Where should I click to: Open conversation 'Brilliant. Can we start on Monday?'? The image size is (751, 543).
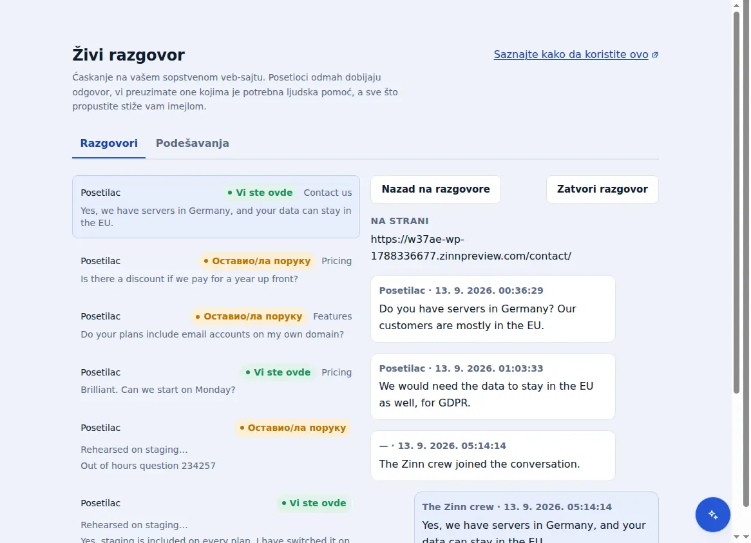coord(216,381)
